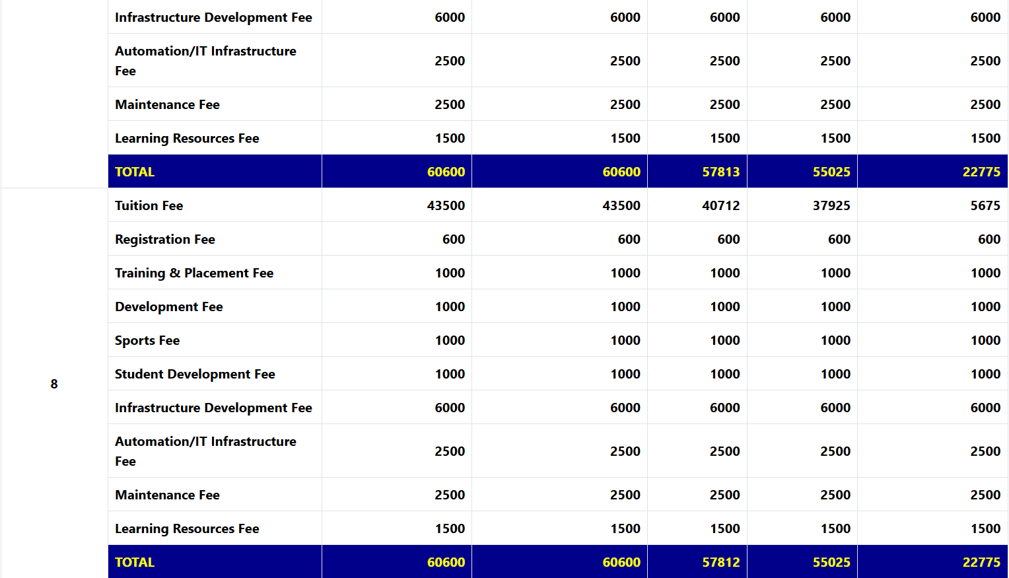Image resolution: width=1009 pixels, height=578 pixels.
Task: Click the 57812 total amount cell
Action: pos(720,562)
